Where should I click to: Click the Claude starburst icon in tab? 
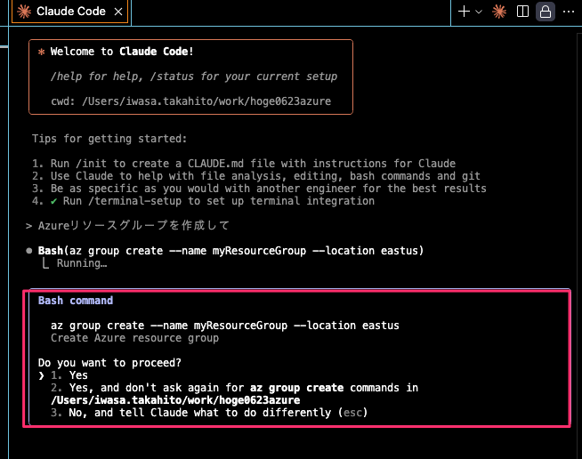coord(24,12)
